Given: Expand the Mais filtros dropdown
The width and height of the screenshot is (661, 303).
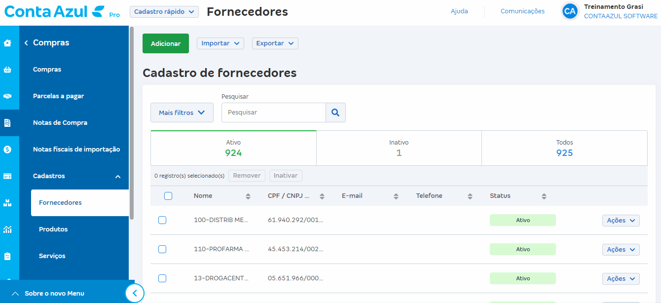Looking at the screenshot, I should [x=182, y=113].
